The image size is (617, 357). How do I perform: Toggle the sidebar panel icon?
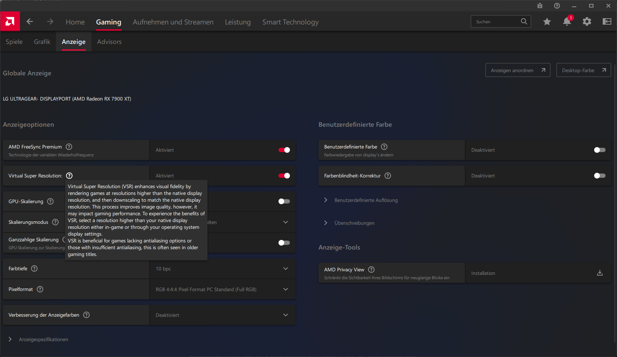click(x=607, y=22)
